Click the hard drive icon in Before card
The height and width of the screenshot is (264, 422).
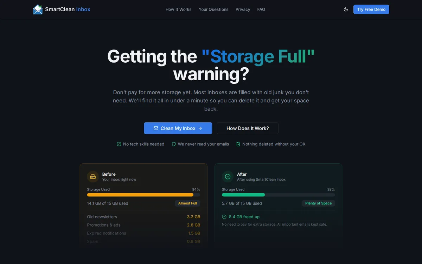93,177
